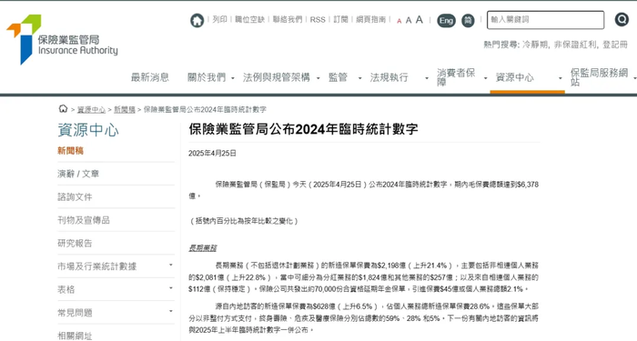Open the 資源中心 menu item
637x341 pixels.
pos(515,77)
